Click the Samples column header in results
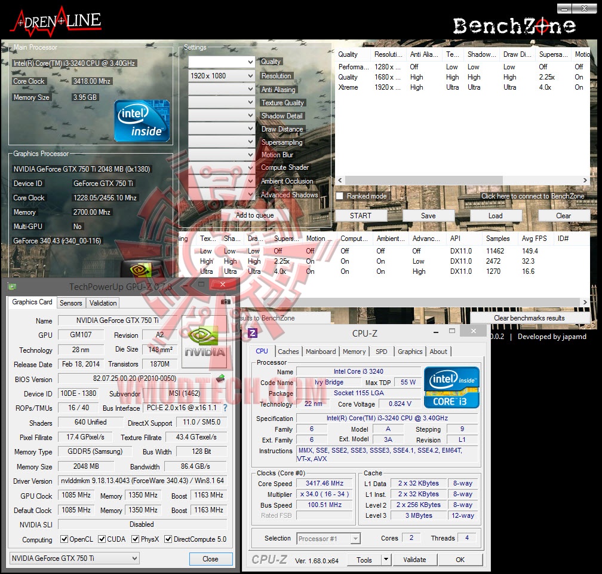Image resolution: width=602 pixels, height=574 pixels. [498, 239]
